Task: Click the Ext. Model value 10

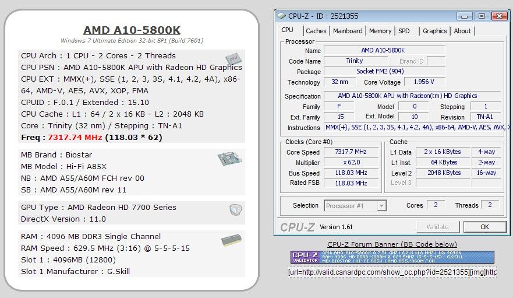Action: 414,117
